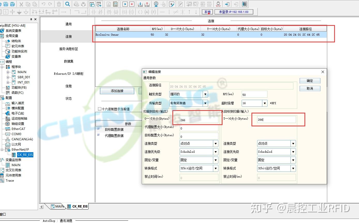
Task: Click the download-to-PLC toolbar icon
Action: coord(140,4)
